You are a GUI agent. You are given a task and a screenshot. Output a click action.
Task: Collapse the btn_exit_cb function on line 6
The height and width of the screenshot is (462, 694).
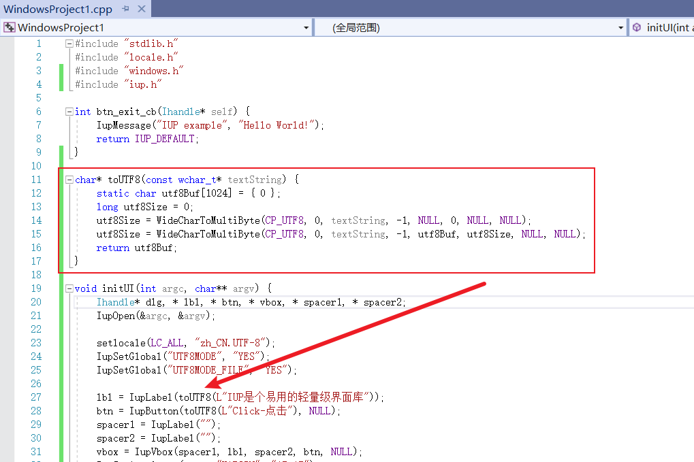[x=69, y=112]
